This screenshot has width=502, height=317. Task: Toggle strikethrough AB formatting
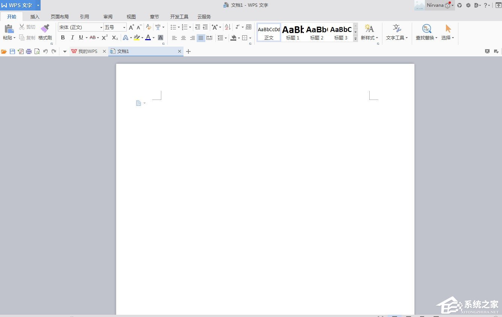click(x=92, y=38)
